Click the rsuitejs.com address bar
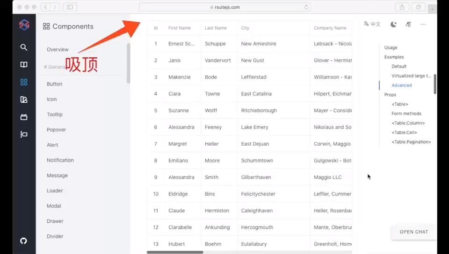The height and width of the screenshot is (254, 449). click(225, 7)
